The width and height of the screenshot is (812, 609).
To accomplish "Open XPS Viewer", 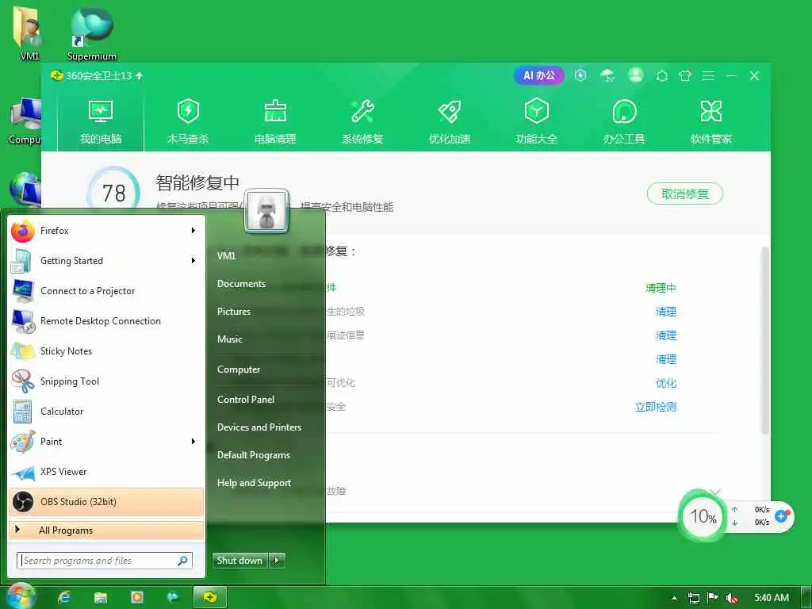I will point(106,471).
